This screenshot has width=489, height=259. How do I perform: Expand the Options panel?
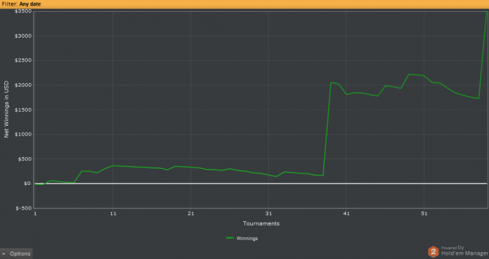pyautogui.click(x=16, y=253)
